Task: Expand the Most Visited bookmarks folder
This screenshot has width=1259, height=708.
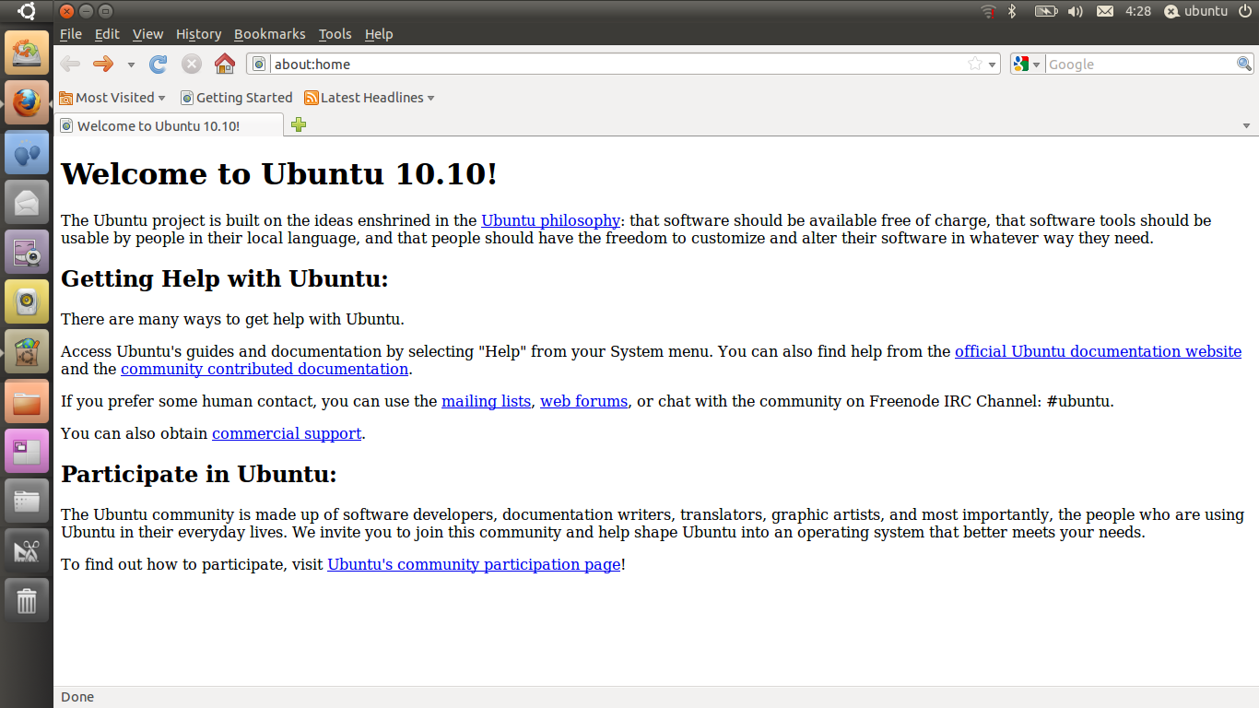Action: tap(112, 98)
